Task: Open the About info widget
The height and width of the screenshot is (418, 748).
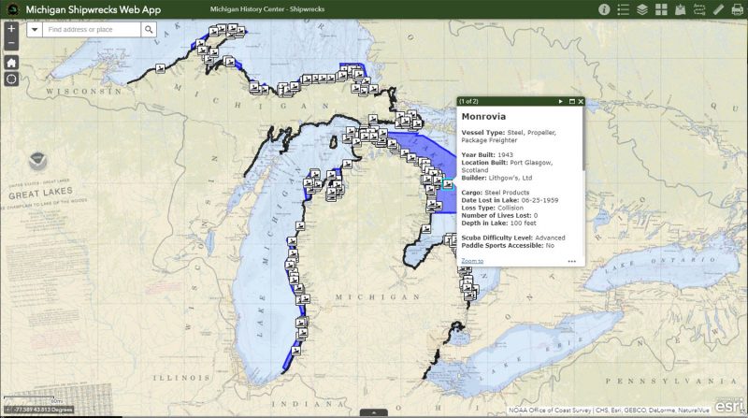Action: tap(604, 9)
